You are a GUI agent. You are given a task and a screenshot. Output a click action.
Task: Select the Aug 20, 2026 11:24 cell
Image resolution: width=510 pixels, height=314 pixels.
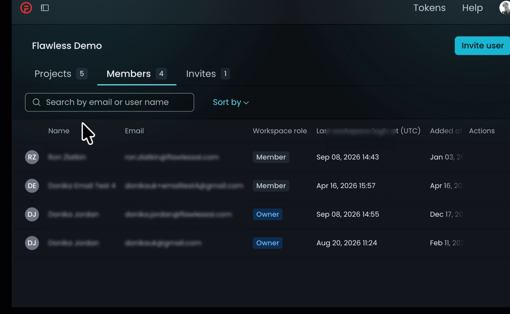pos(347,243)
